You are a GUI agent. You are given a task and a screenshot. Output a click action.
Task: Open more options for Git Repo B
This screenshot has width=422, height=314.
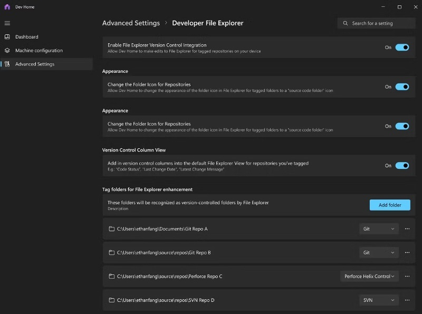pyautogui.click(x=407, y=253)
